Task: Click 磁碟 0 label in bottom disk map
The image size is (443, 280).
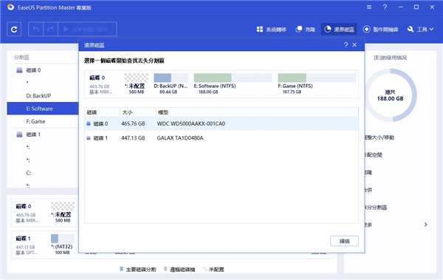Action: coord(24,206)
